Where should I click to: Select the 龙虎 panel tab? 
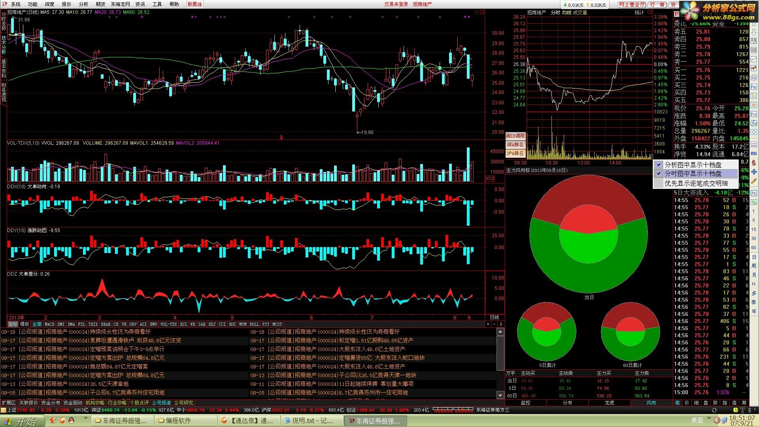tap(610, 402)
